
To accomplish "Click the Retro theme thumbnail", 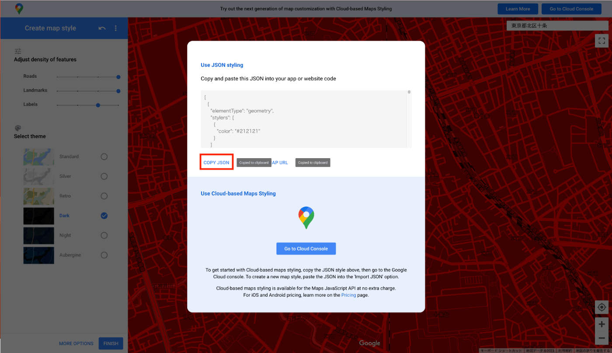I will [x=39, y=196].
